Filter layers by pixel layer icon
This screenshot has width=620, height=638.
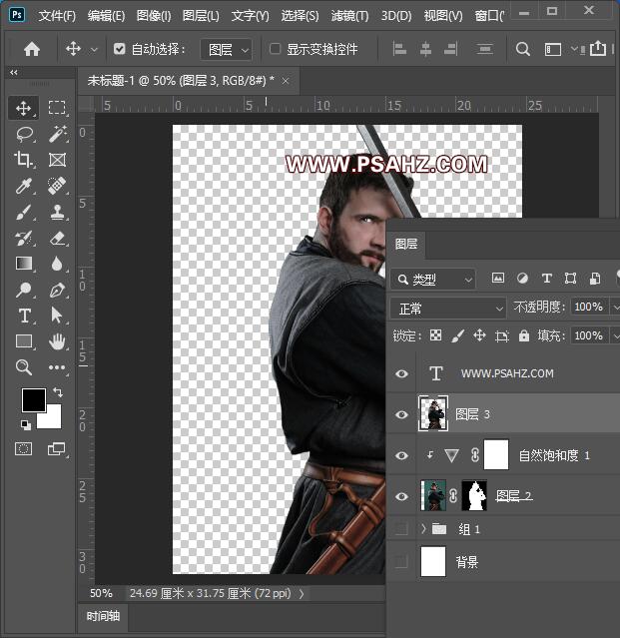498,279
